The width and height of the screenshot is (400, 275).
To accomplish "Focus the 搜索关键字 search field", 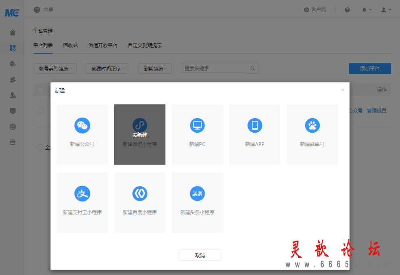I will (x=214, y=68).
